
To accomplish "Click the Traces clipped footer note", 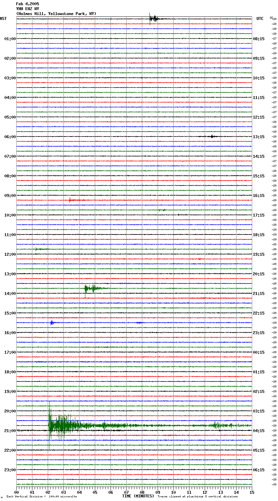I will tap(198, 497).
